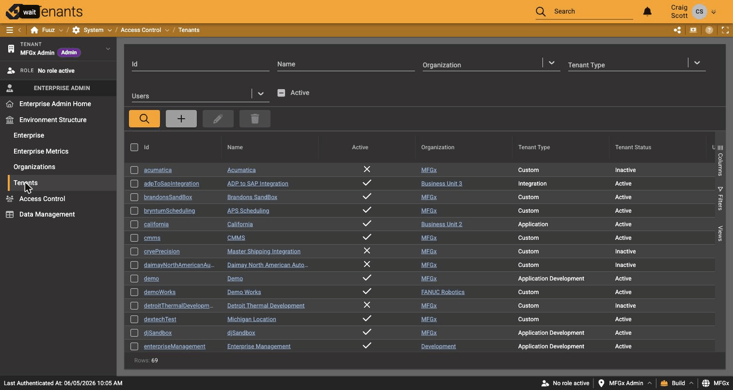This screenshot has height=390, width=733.
Task: Open the Business Unit 3 organization link
Action: 441,184
